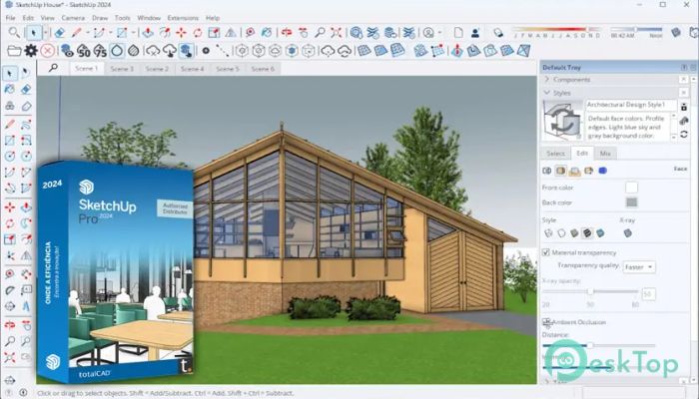Pick the Line pencil tool in top toolbar
The width and height of the screenshot is (699, 399).
pyautogui.click(x=77, y=33)
